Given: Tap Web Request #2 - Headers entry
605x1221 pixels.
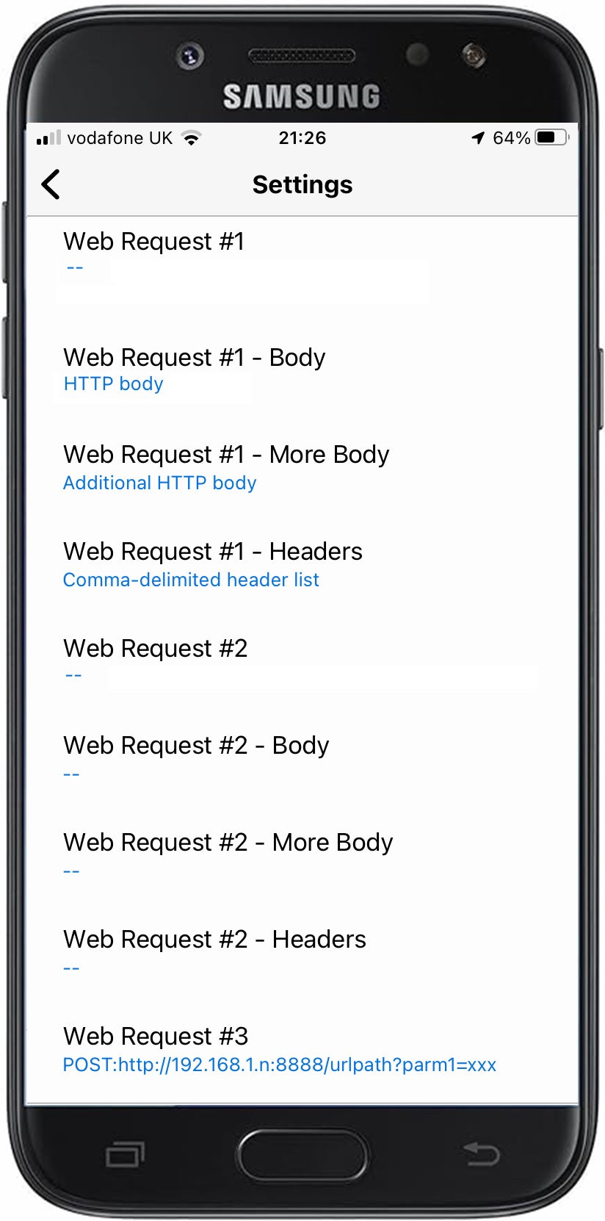Looking at the screenshot, I should pyautogui.click(x=214, y=939).
